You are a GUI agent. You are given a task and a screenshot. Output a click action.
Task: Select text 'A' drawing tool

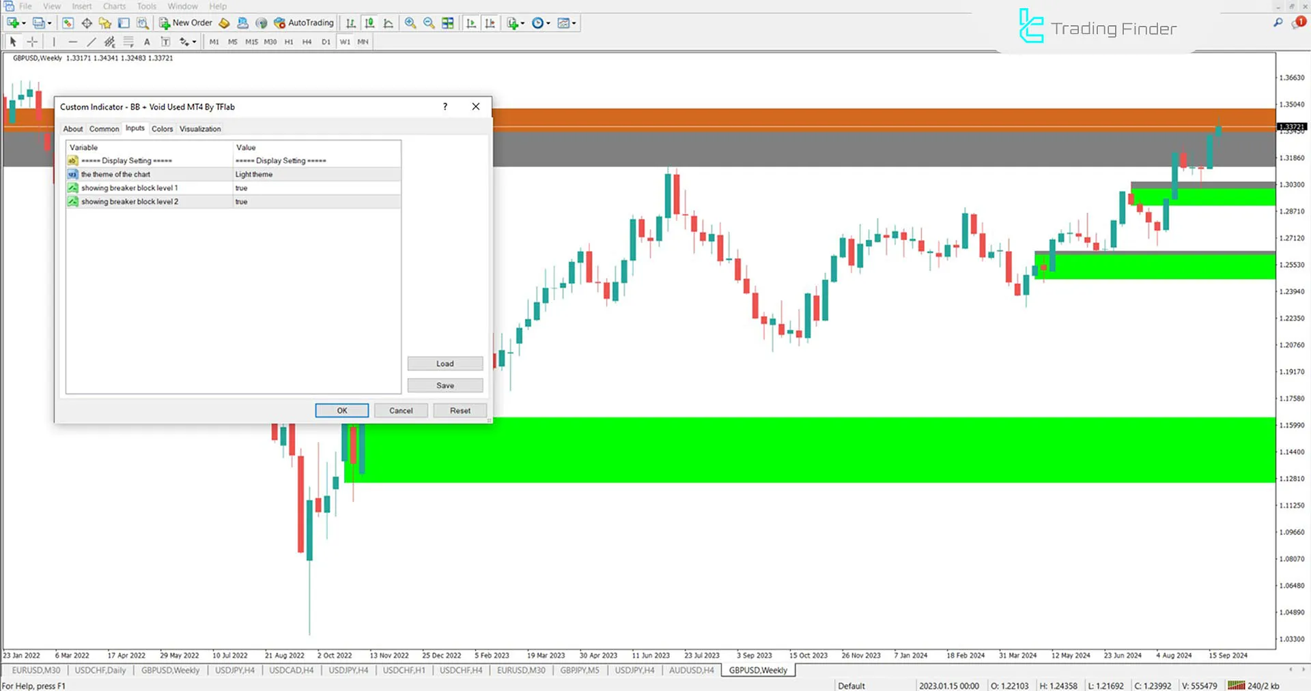(x=147, y=42)
